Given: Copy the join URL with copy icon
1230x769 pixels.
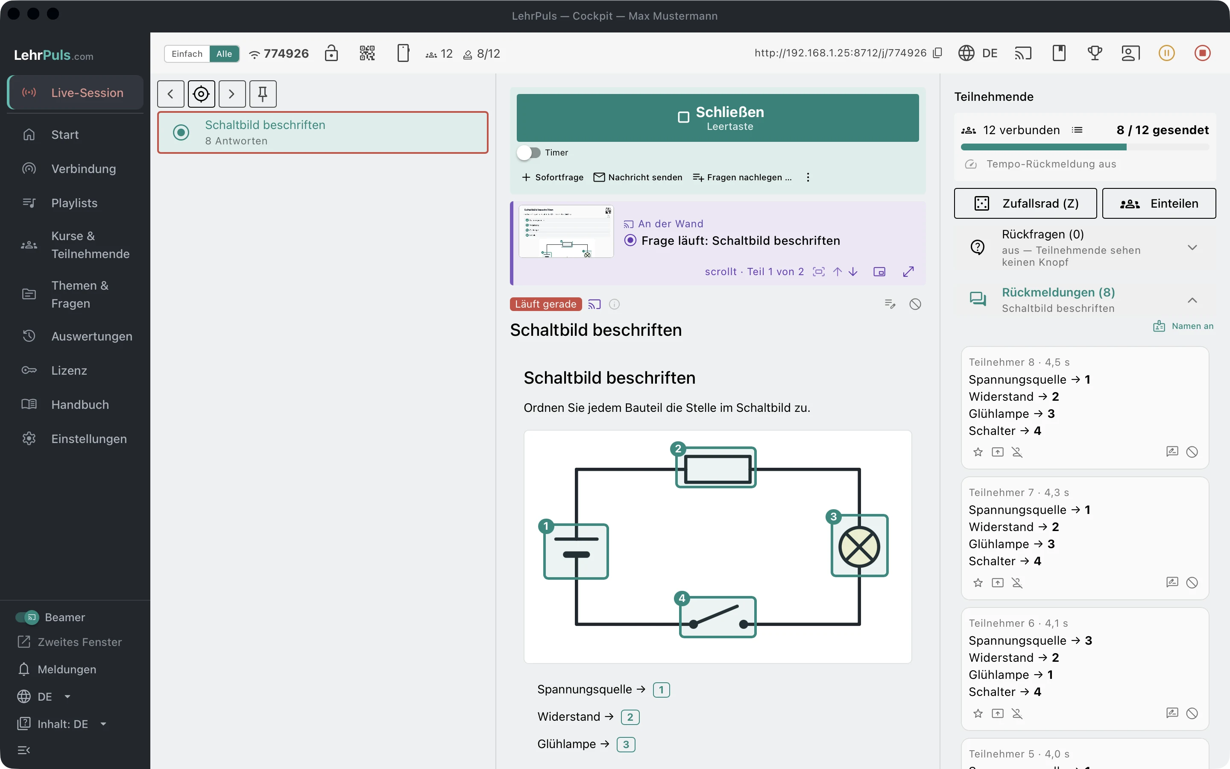Looking at the screenshot, I should (x=938, y=53).
